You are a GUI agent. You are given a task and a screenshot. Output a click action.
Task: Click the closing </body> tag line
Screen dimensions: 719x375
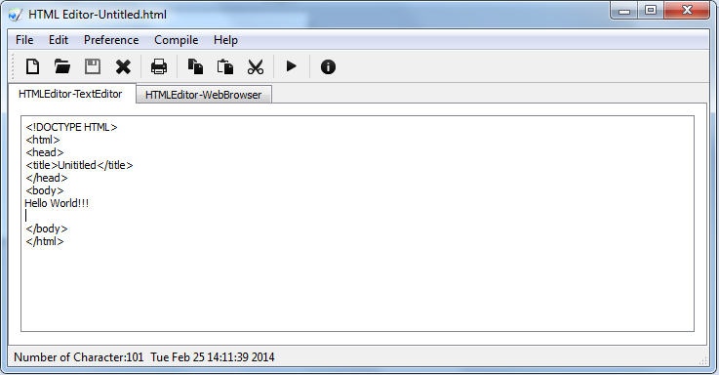point(47,229)
